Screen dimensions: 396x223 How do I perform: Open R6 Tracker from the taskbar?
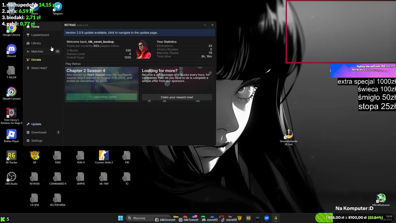coord(248,218)
